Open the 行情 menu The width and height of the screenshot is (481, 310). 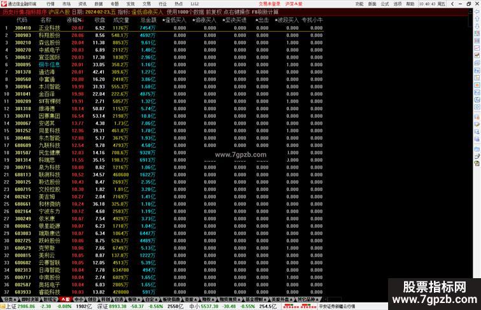(50, 4)
